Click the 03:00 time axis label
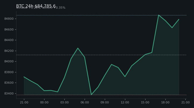This screenshot has height=108, width=194. (64, 102)
